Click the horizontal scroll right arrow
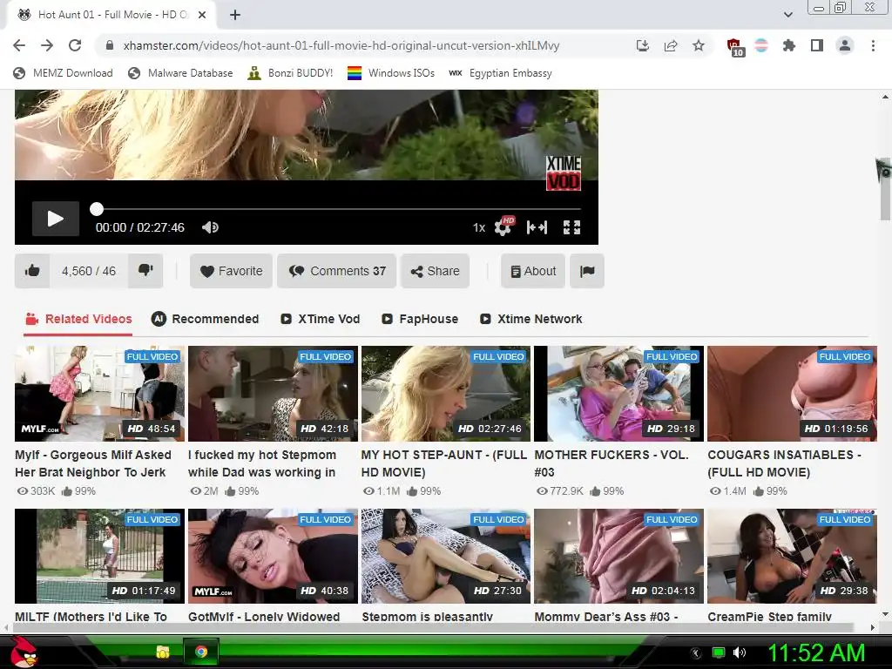This screenshot has height=669, width=892. pyautogui.click(x=873, y=627)
